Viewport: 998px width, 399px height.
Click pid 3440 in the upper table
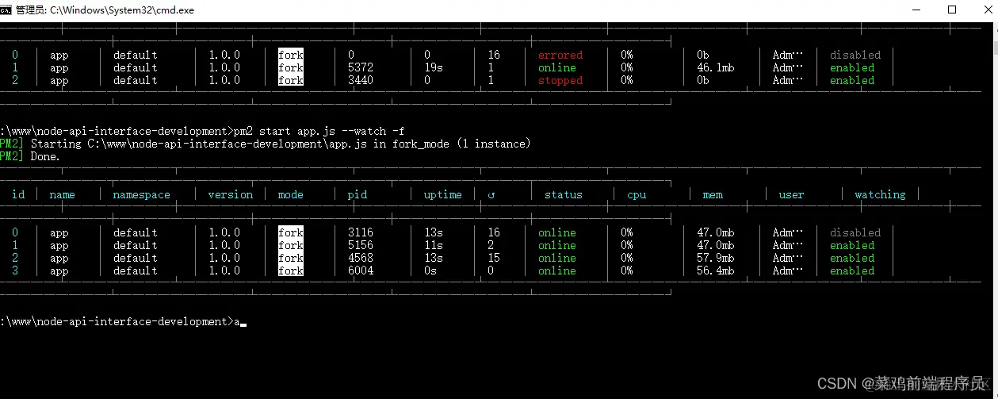(361, 80)
